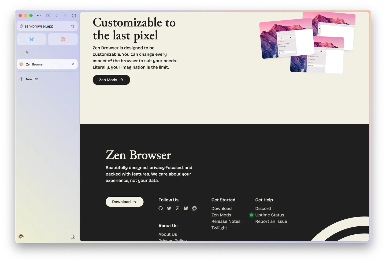Screen dimensions: 386x263
Task: Open the About Us link
Action: 168,234
